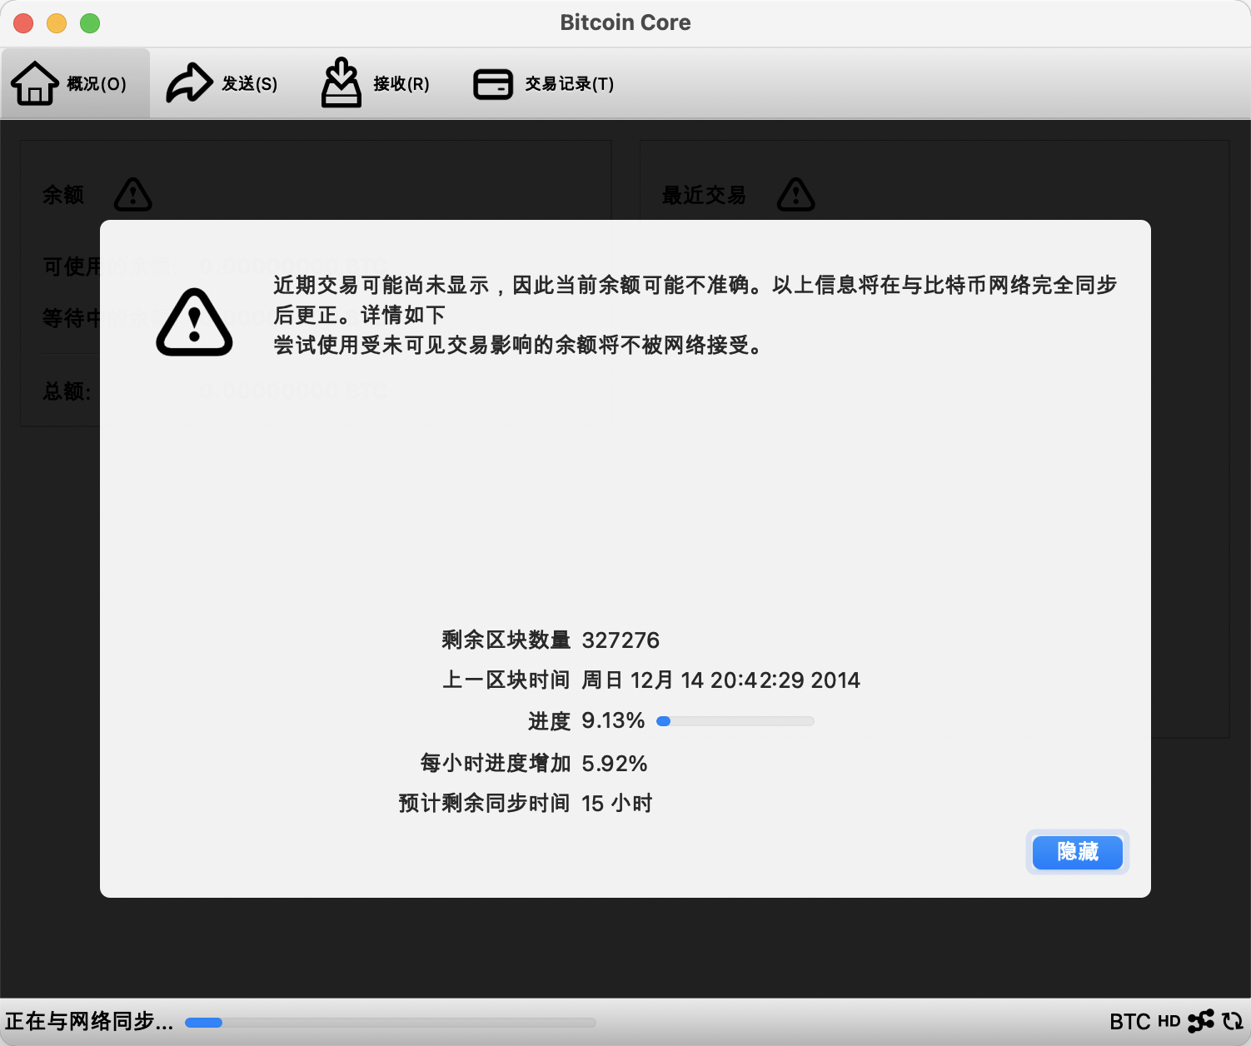Screen dimensions: 1251x1046
Task: Click the HD wallet status icon
Action: coord(1169,1022)
